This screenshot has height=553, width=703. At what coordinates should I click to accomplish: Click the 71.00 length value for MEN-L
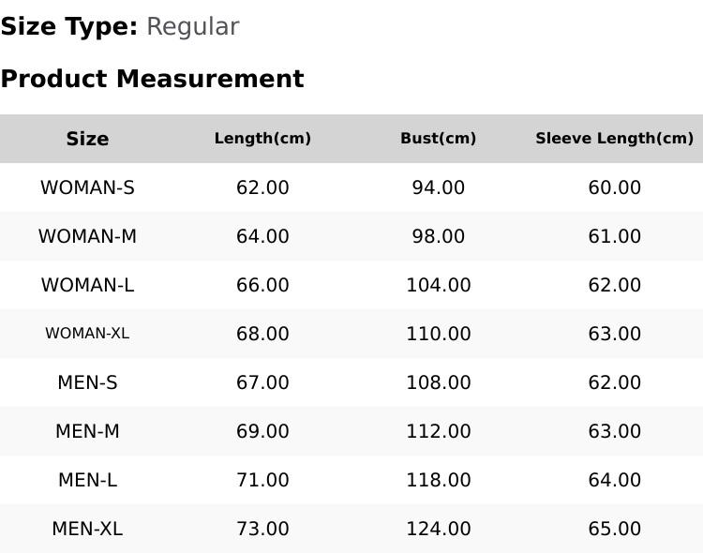point(262,480)
